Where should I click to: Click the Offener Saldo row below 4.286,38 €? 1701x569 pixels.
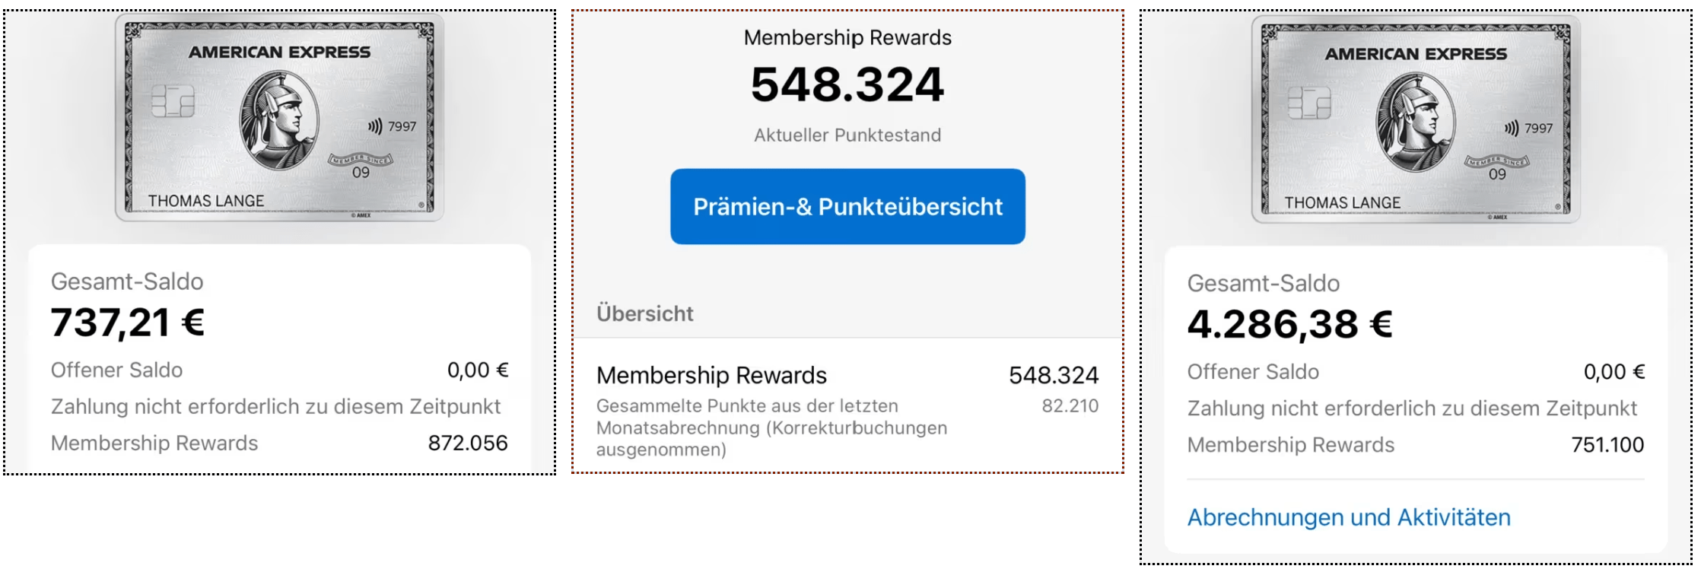(1415, 372)
